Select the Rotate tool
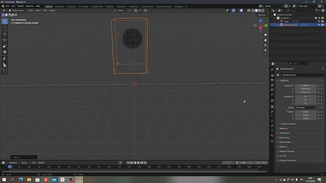Screen dimensions: 326x183 click(x=5, y=40)
